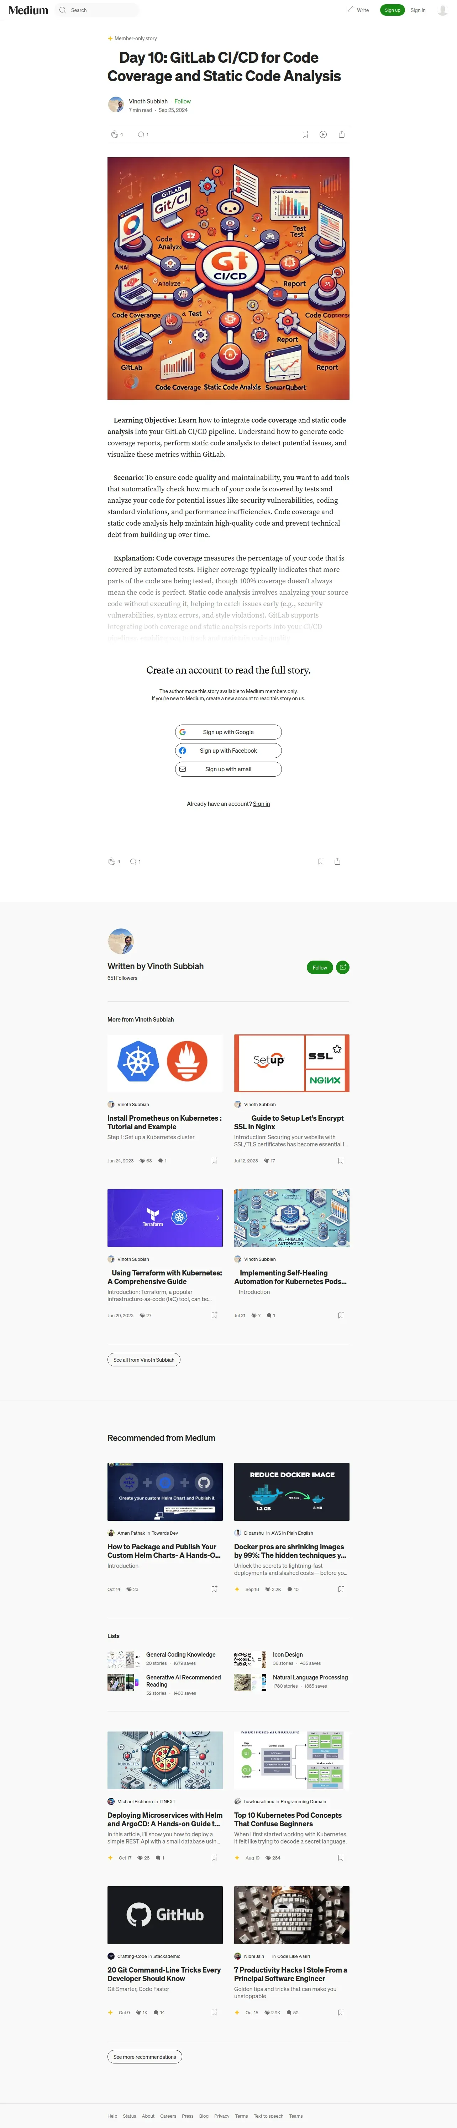Open the Reduce Docker Image article thumbnail
The height and width of the screenshot is (2128, 457).
(x=292, y=1491)
